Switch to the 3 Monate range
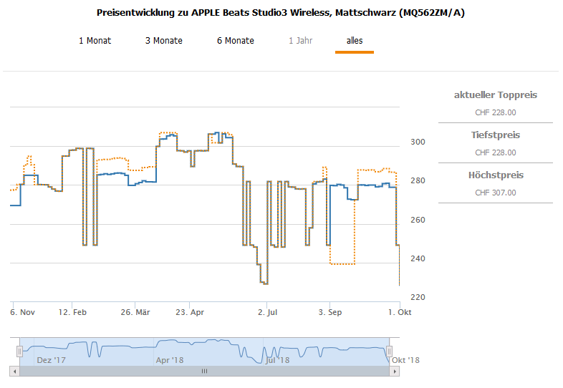 point(163,41)
